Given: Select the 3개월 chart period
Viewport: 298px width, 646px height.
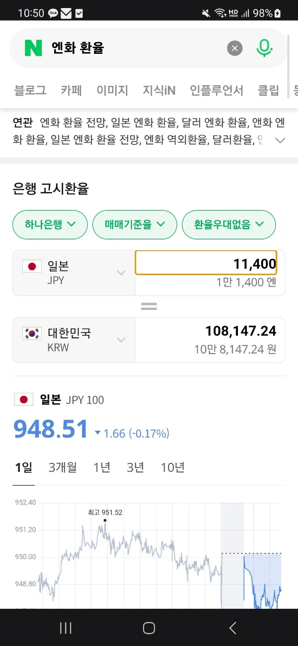Looking at the screenshot, I should pyautogui.click(x=63, y=468).
